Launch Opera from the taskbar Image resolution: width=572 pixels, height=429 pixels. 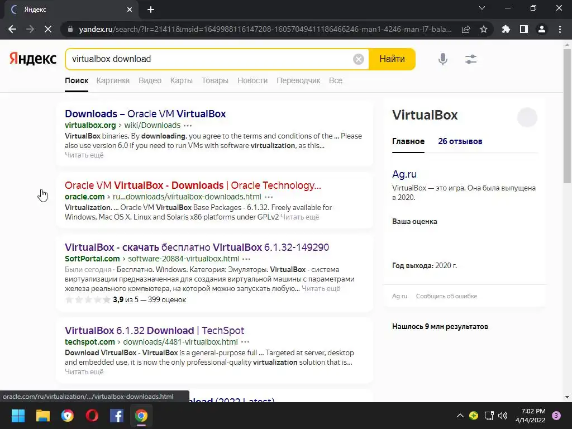tap(92, 416)
